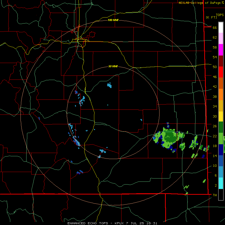Click the '[K FT]' units label
Image resolution: width=225 pixels, height=225 pixels.
[211, 17]
